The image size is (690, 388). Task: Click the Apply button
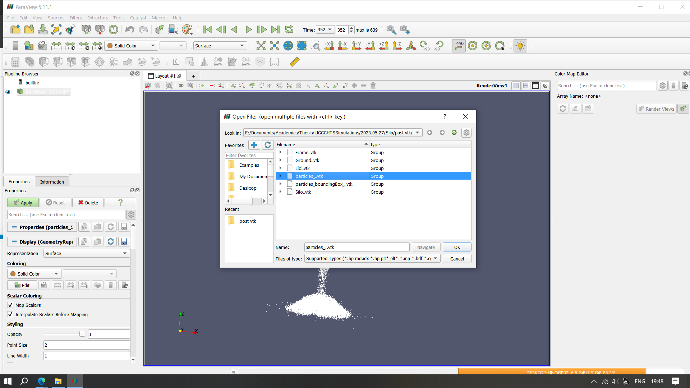click(23, 203)
